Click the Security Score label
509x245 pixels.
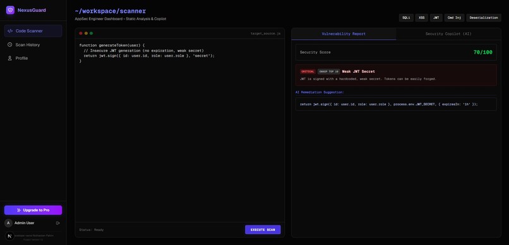pos(315,52)
